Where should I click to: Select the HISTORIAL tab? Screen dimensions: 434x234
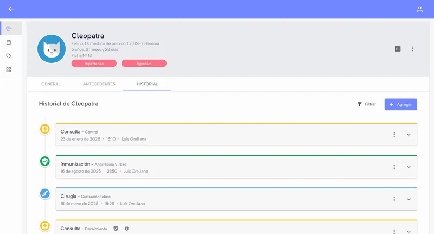coord(147,84)
